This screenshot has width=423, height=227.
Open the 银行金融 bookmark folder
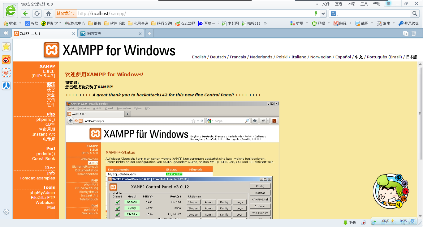(162, 23)
